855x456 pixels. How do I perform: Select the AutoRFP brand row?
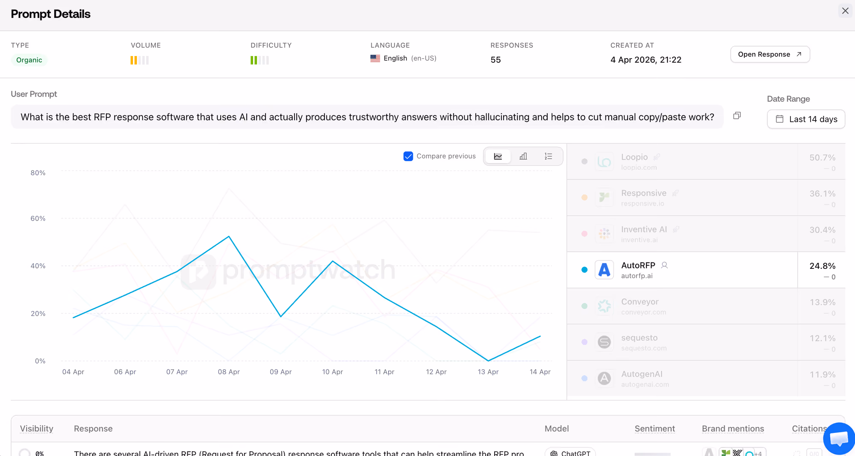coord(706,270)
